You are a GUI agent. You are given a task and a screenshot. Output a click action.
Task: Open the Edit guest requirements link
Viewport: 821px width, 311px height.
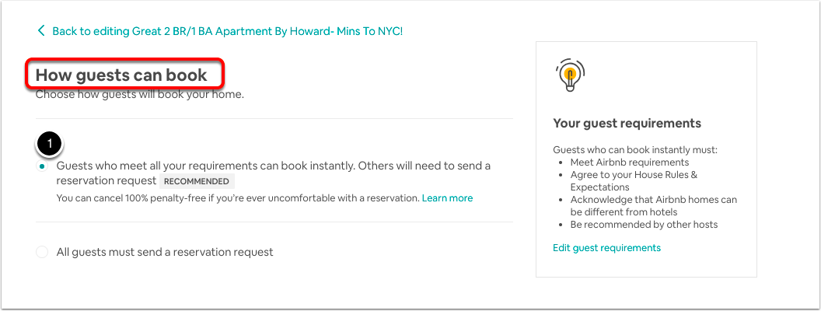[x=607, y=248]
